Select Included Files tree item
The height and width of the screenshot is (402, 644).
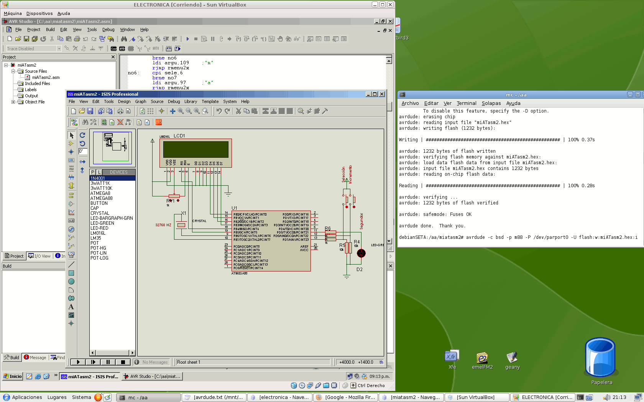37,83
